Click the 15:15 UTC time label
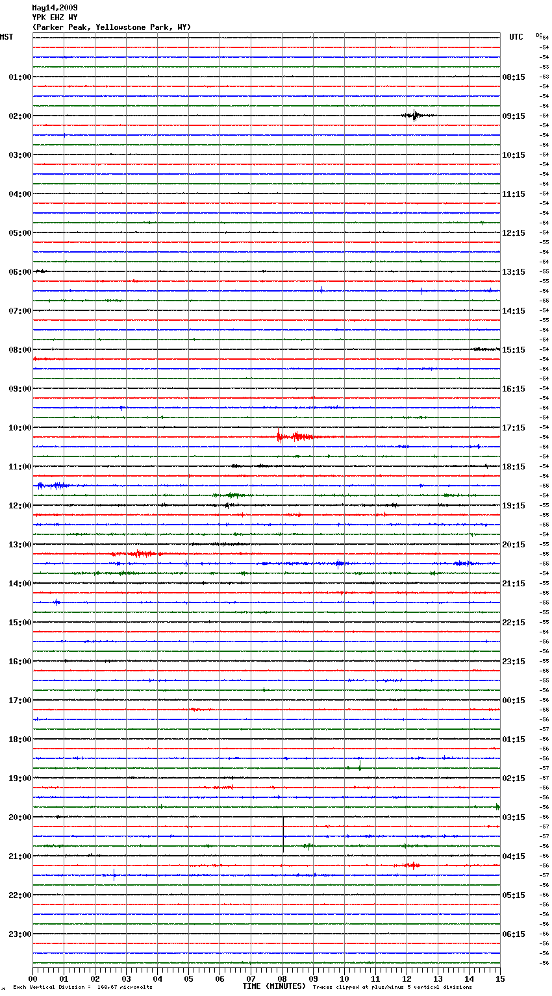This screenshot has height=996, width=552. point(514,350)
